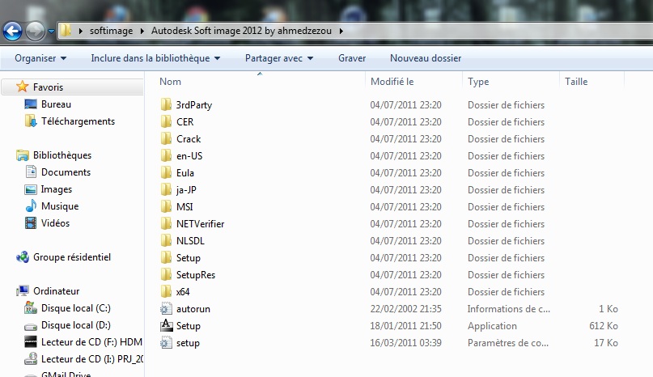The image size is (653, 377).
Task: Click the 612 Ko size cell
Action: (x=604, y=326)
